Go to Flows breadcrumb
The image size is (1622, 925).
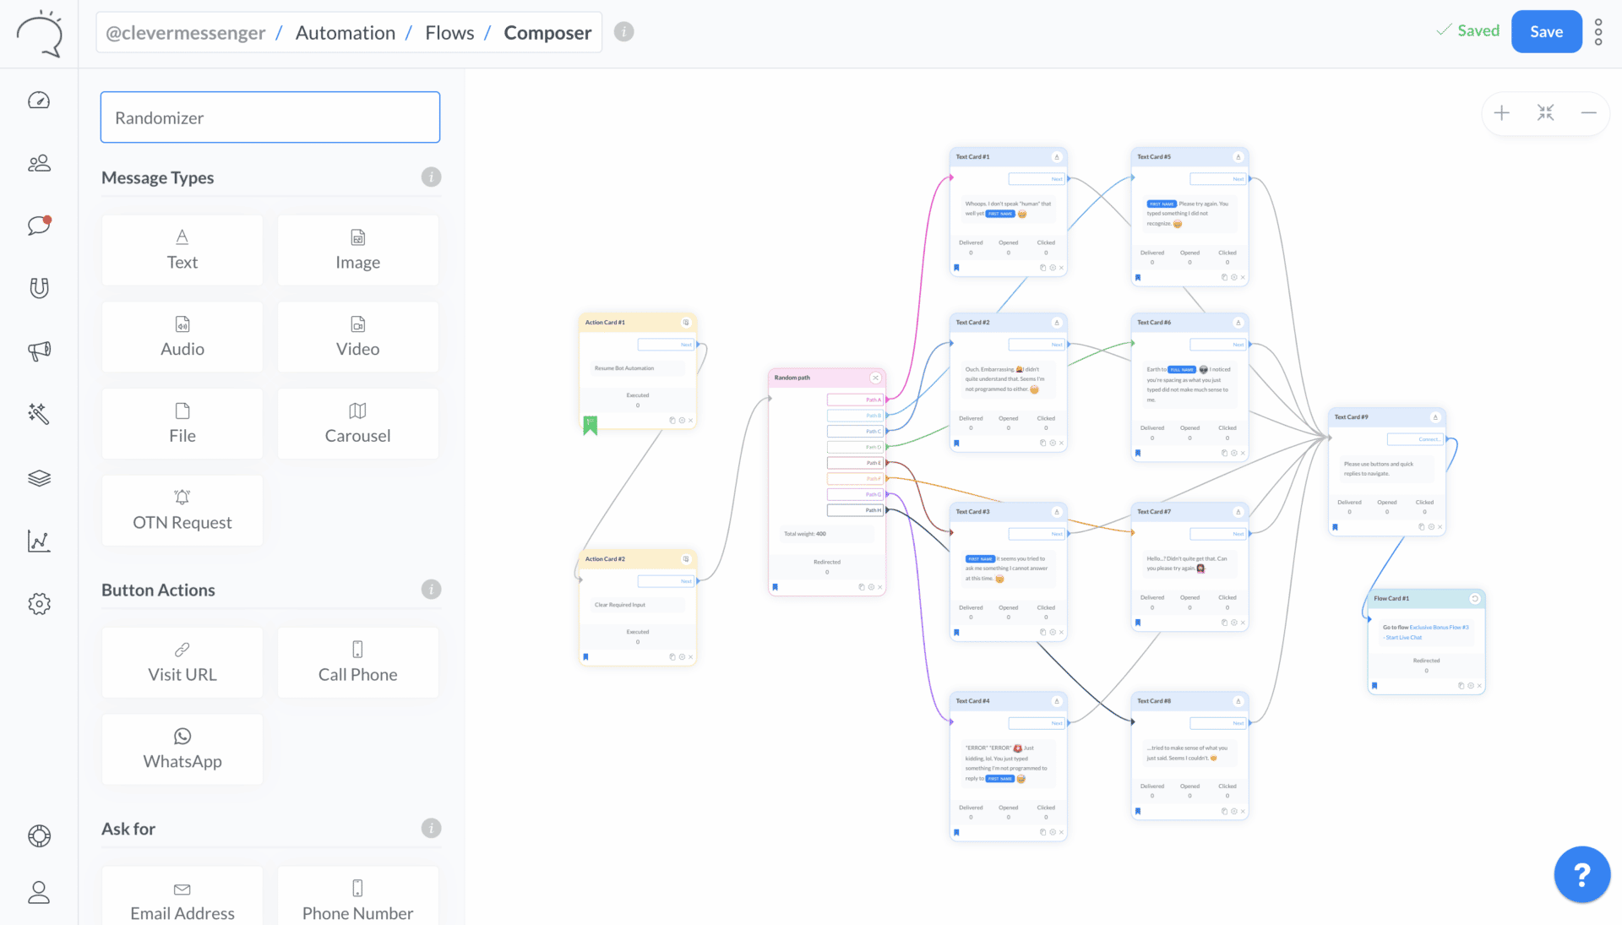pyautogui.click(x=449, y=33)
